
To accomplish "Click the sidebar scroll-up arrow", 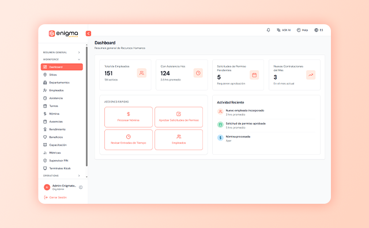I will [86, 45].
